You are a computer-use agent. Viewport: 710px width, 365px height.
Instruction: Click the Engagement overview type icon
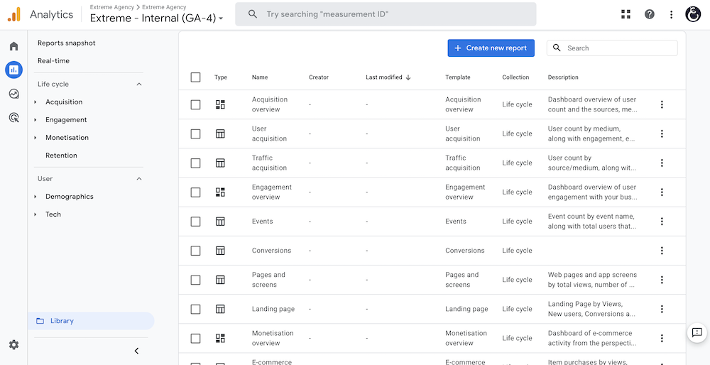[220, 192]
